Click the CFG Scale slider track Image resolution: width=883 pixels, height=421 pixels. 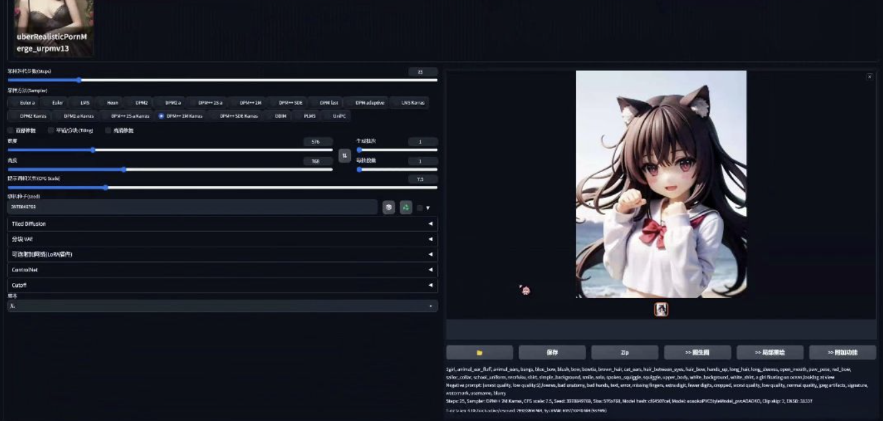tap(222, 187)
